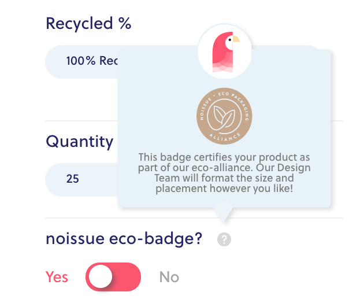Image resolution: width=364 pixels, height=303 pixels.
Task: Click the badge certification tooltip text
Action: click(x=224, y=173)
